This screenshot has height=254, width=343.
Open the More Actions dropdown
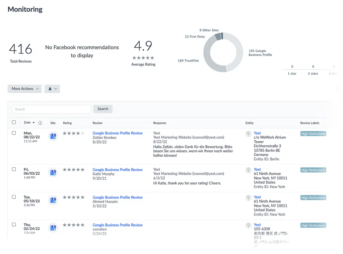pyautogui.click(x=25, y=89)
